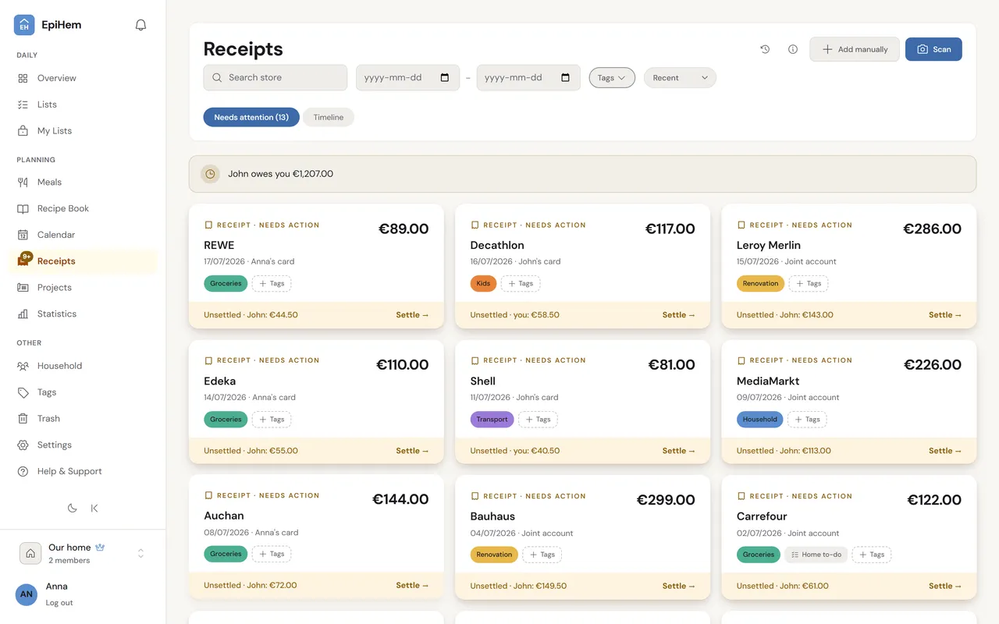Viewport: 999px width, 624px height.
Task: Select Needs attention (13) tab
Action: tap(251, 117)
